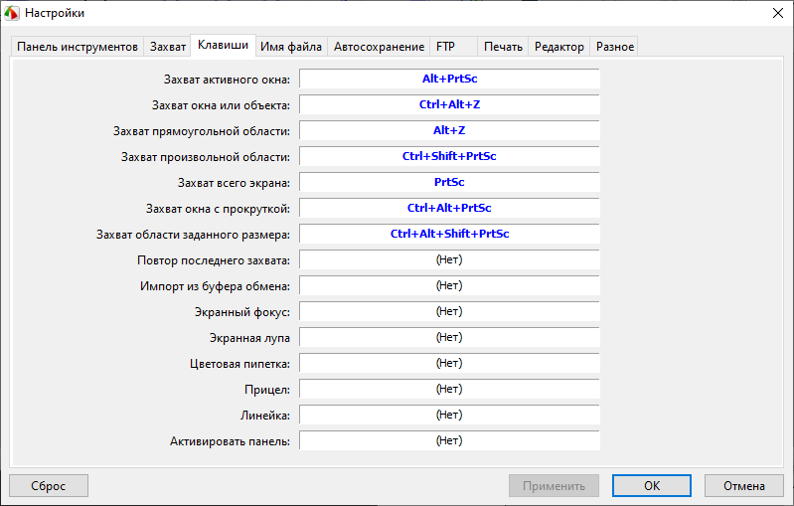Click the app icon in the title bar
Image resolution: width=794 pixels, height=506 pixels.
(12, 13)
